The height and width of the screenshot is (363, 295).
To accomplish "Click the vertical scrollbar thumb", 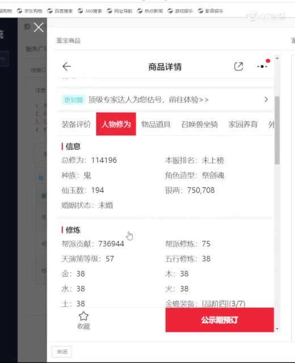I will pyautogui.click(x=277, y=130).
